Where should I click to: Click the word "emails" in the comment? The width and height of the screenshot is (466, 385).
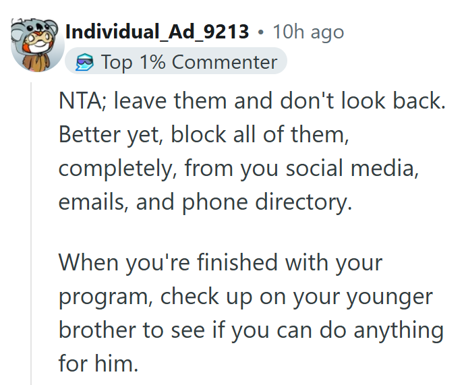click(x=92, y=200)
